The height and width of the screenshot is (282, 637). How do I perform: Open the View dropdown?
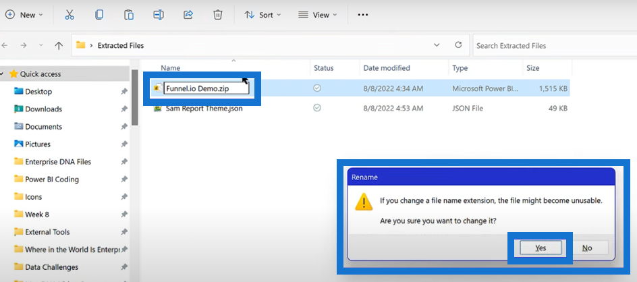tap(318, 15)
